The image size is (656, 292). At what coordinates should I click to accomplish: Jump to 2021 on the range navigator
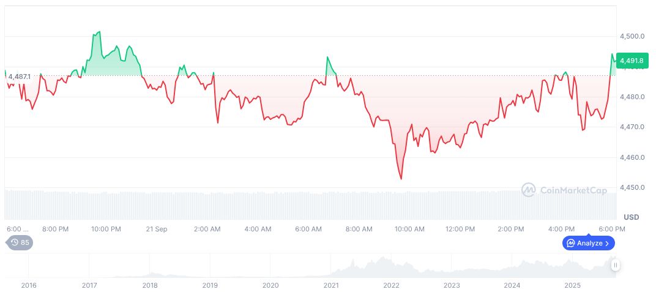331,285
